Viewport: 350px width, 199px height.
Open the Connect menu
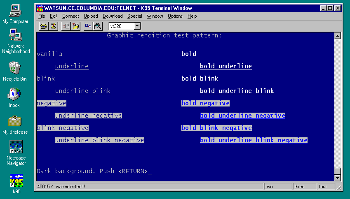pos(70,16)
